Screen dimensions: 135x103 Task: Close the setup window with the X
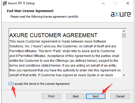tap(128, 3)
